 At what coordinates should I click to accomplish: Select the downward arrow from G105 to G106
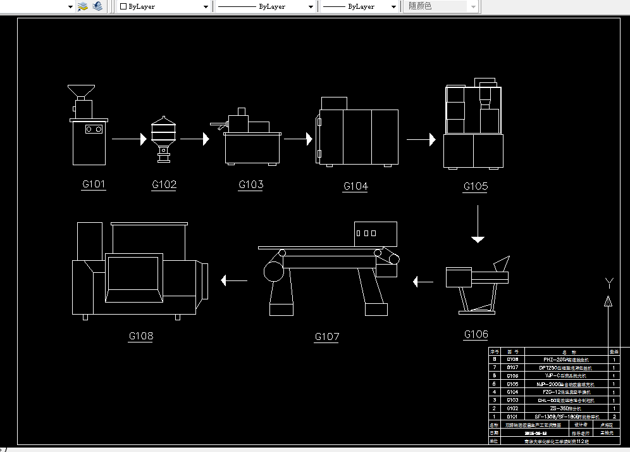tap(478, 224)
